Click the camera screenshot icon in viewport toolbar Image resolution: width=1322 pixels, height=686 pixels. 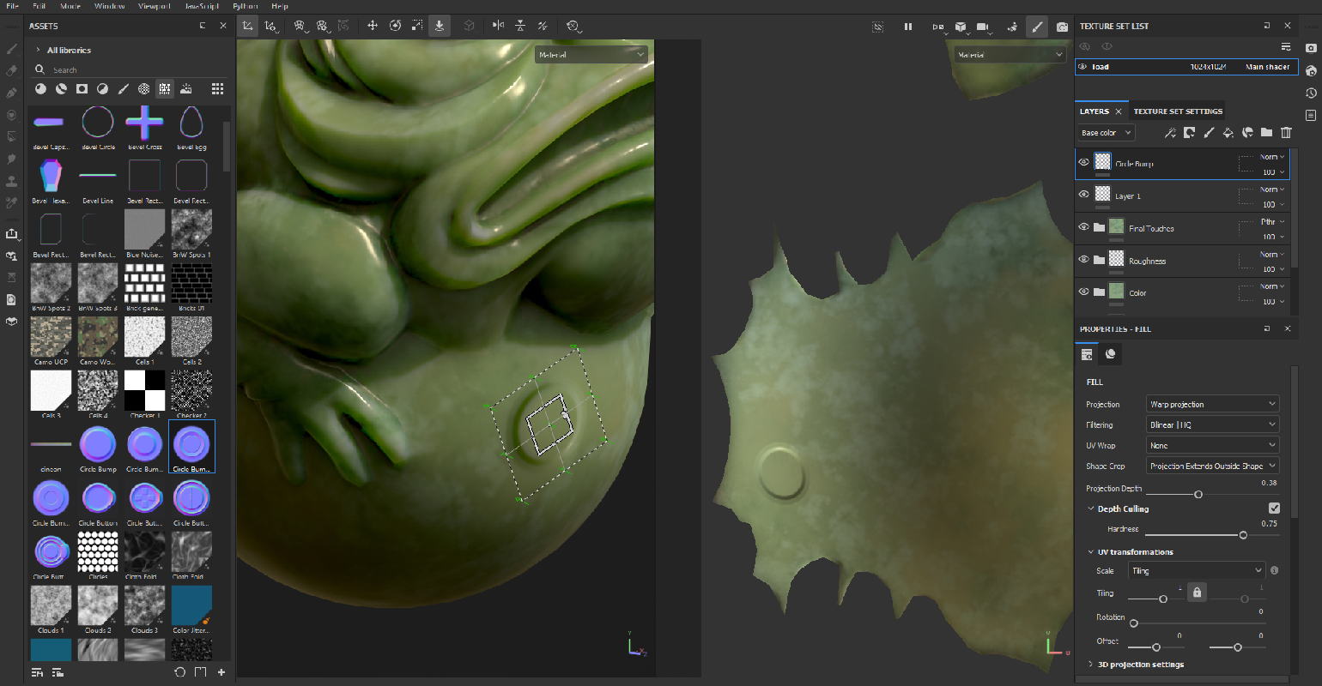pyautogui.click(x=1062, y=27)
